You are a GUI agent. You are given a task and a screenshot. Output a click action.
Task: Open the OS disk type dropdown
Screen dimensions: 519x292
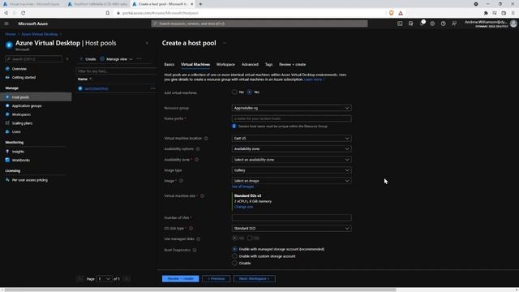[x=291, y=229]
